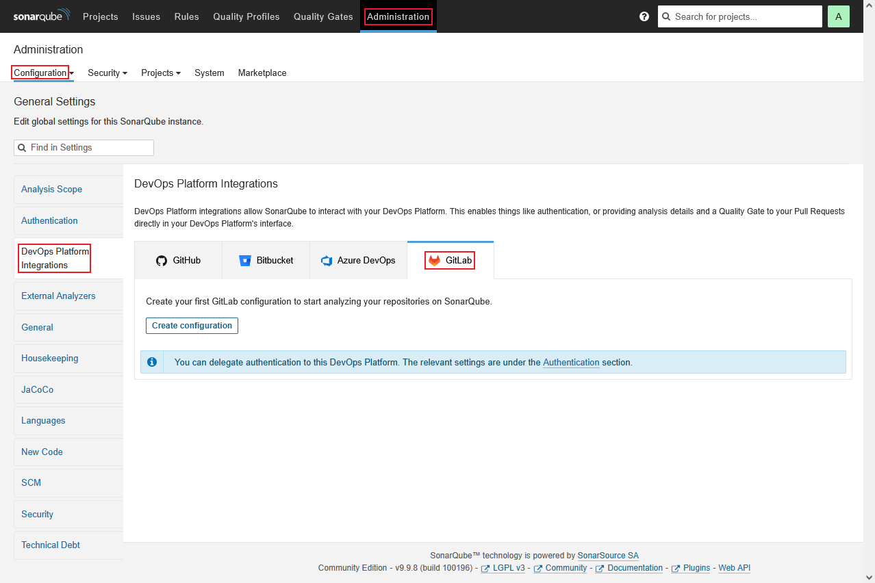Select External Analyzers category
875x583 pixels.
(68, 296)
